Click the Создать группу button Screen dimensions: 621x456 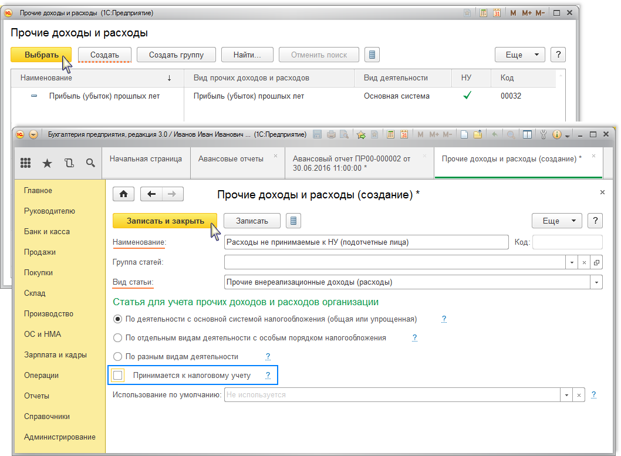176,55
